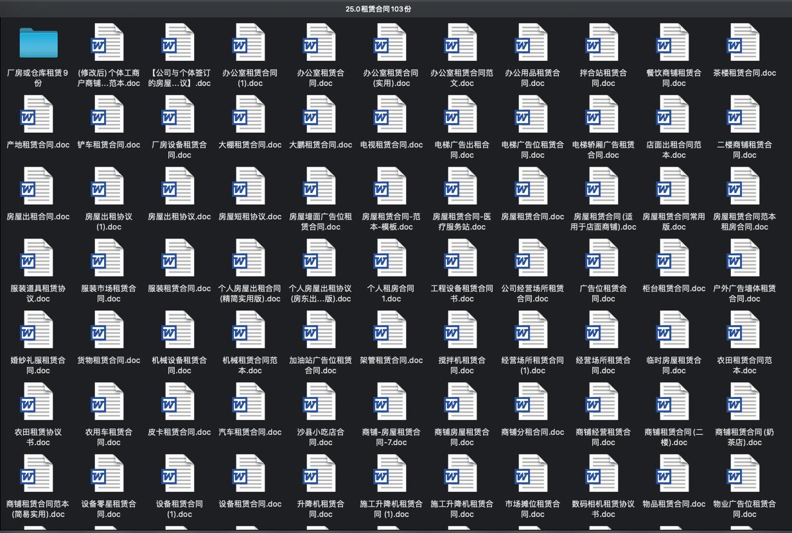
Task: Click the 户外广告墙体租赁合同.doc file name
Action: [744, 294]
